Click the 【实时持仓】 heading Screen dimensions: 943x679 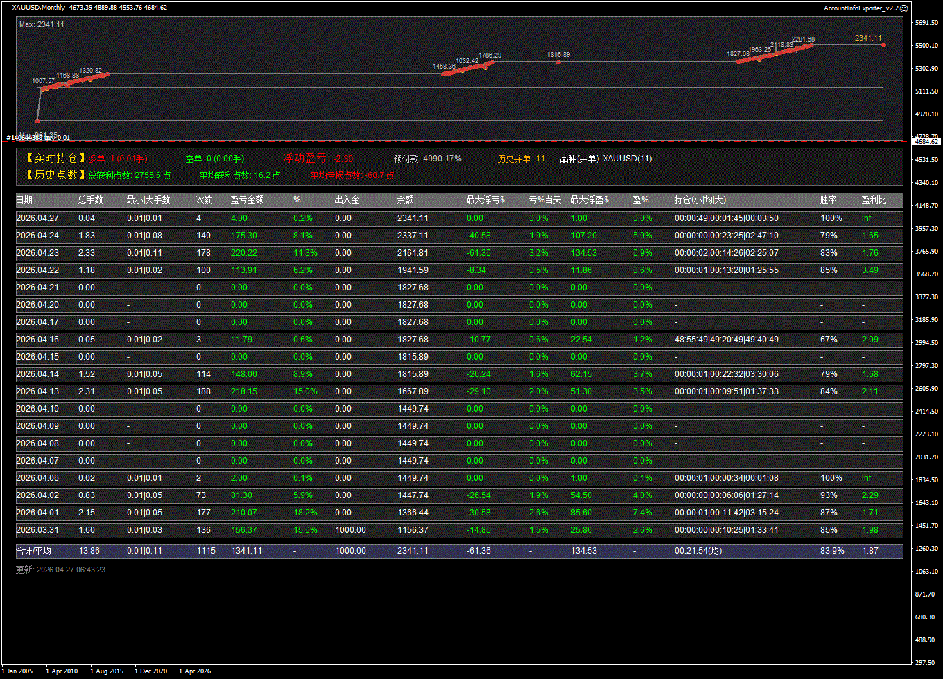pos(55,159)
